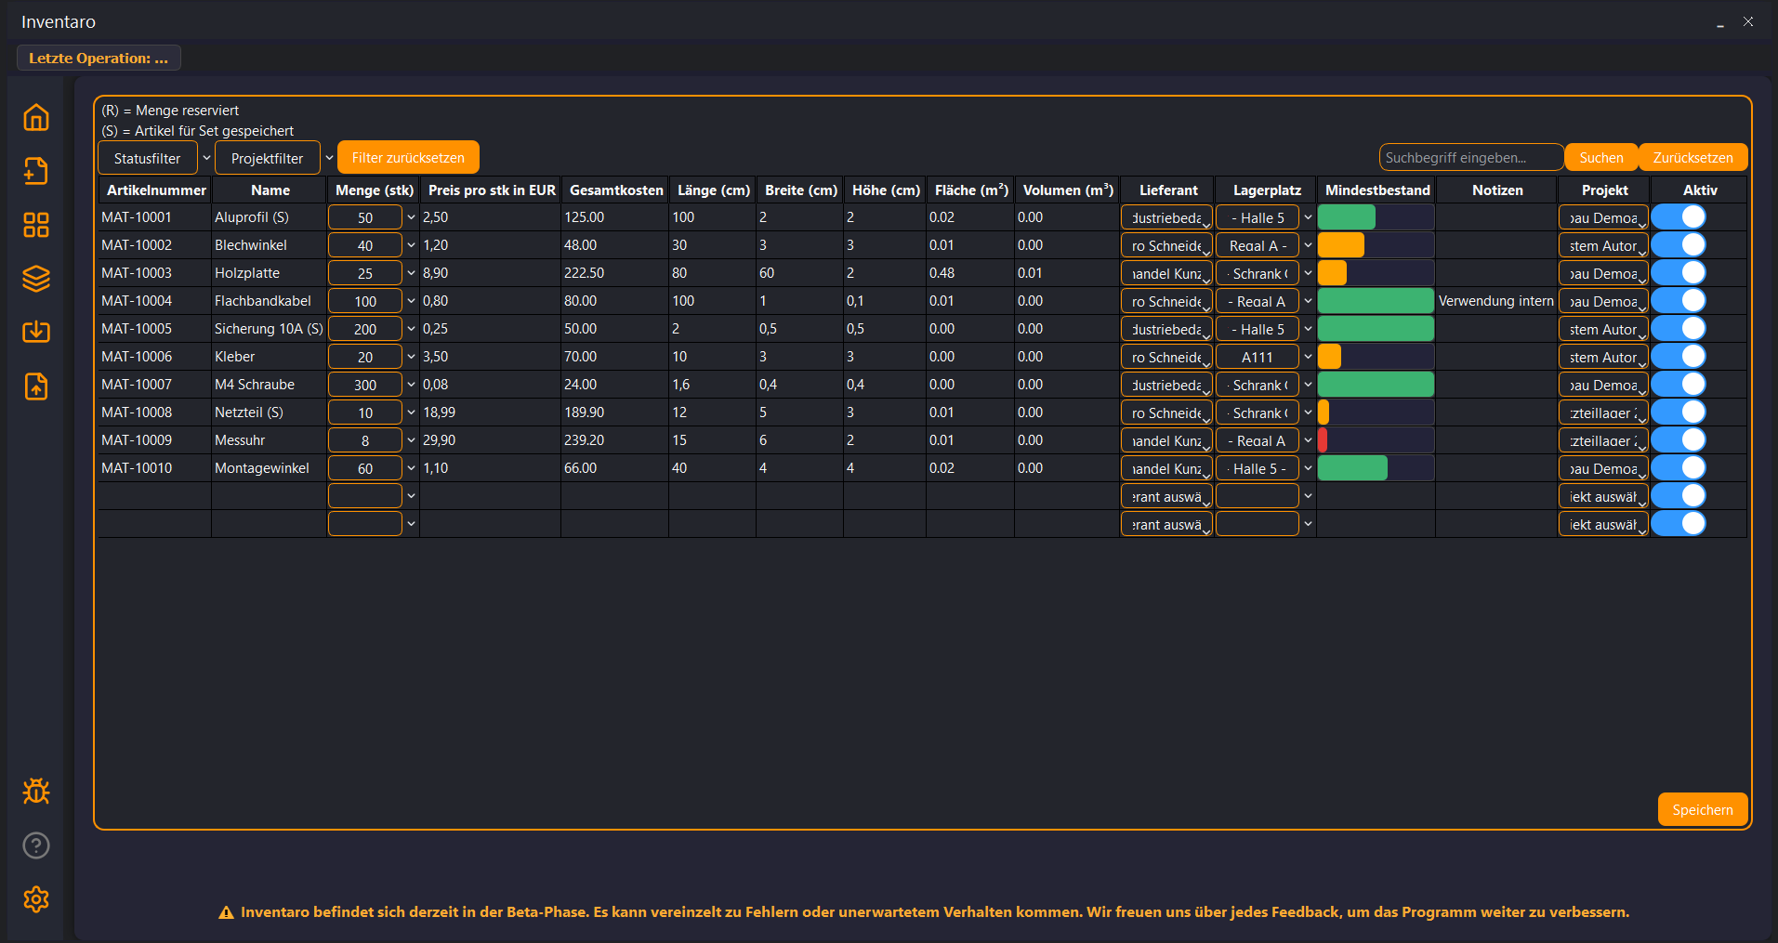Viewport: 1778px width, 943px height.
Task: Click the import inbox download icon
Action: 36,332
